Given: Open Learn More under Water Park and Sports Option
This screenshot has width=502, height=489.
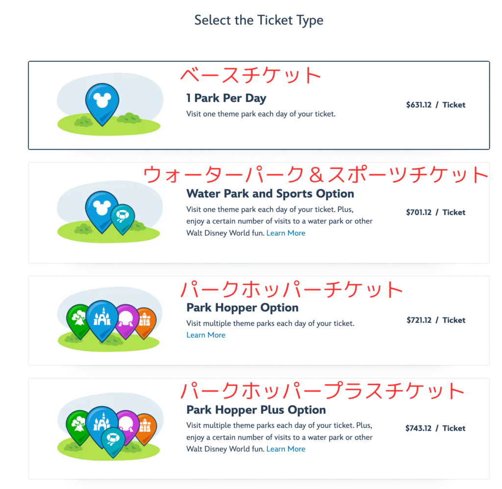Looking at the screenshot, I should pyautogui.click(x=286, y=233).
